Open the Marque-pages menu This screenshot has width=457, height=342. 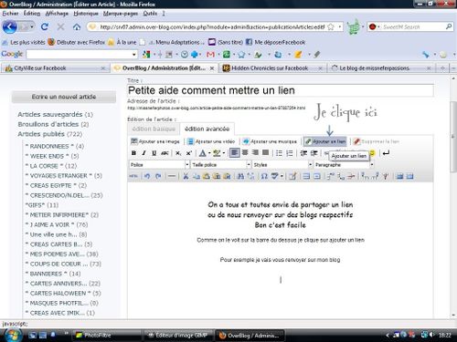click(121, 14)
